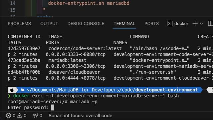
Task: Click the docker terminal shell icon
Action: [x=170, y=24]
